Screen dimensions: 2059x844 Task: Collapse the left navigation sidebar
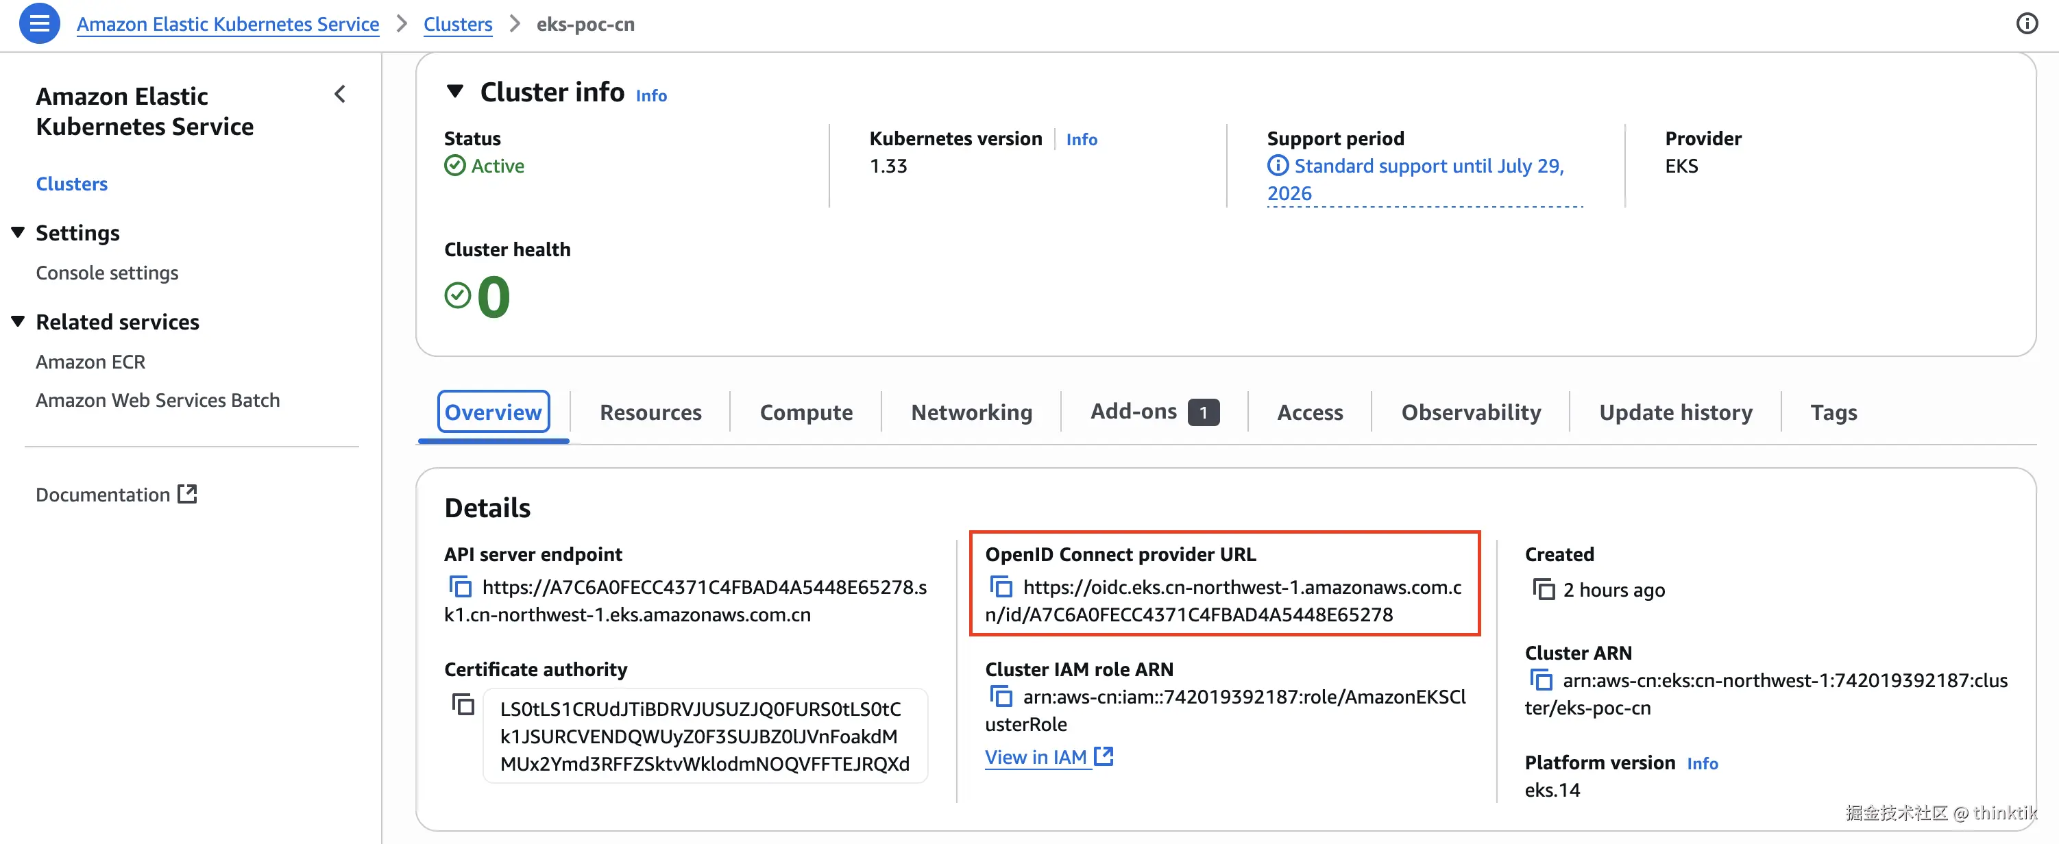click(x=340, y=95)
